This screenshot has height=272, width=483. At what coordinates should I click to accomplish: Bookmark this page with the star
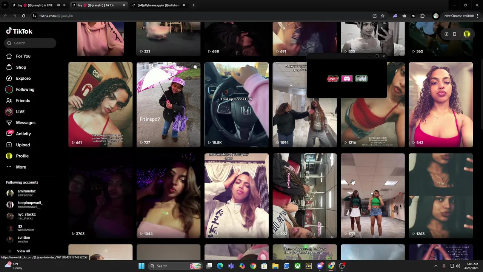[x=382, y=16]
